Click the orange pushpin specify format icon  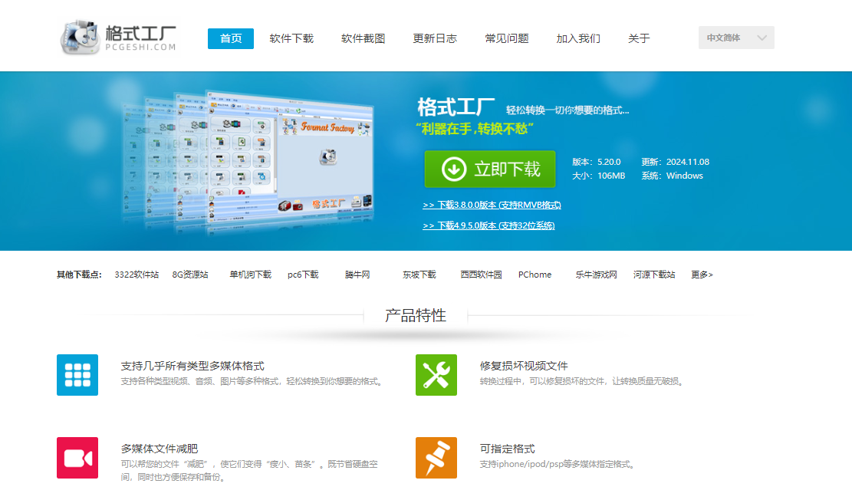(x=436, y=458)
